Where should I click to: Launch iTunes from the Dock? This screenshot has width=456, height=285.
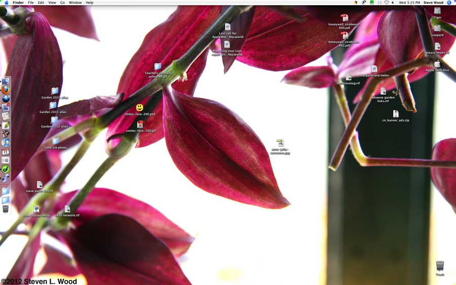(x=5, y=143)
